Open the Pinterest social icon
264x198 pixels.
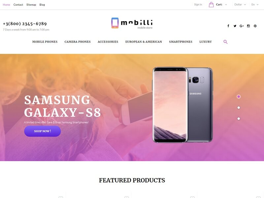tap(255, 26)
